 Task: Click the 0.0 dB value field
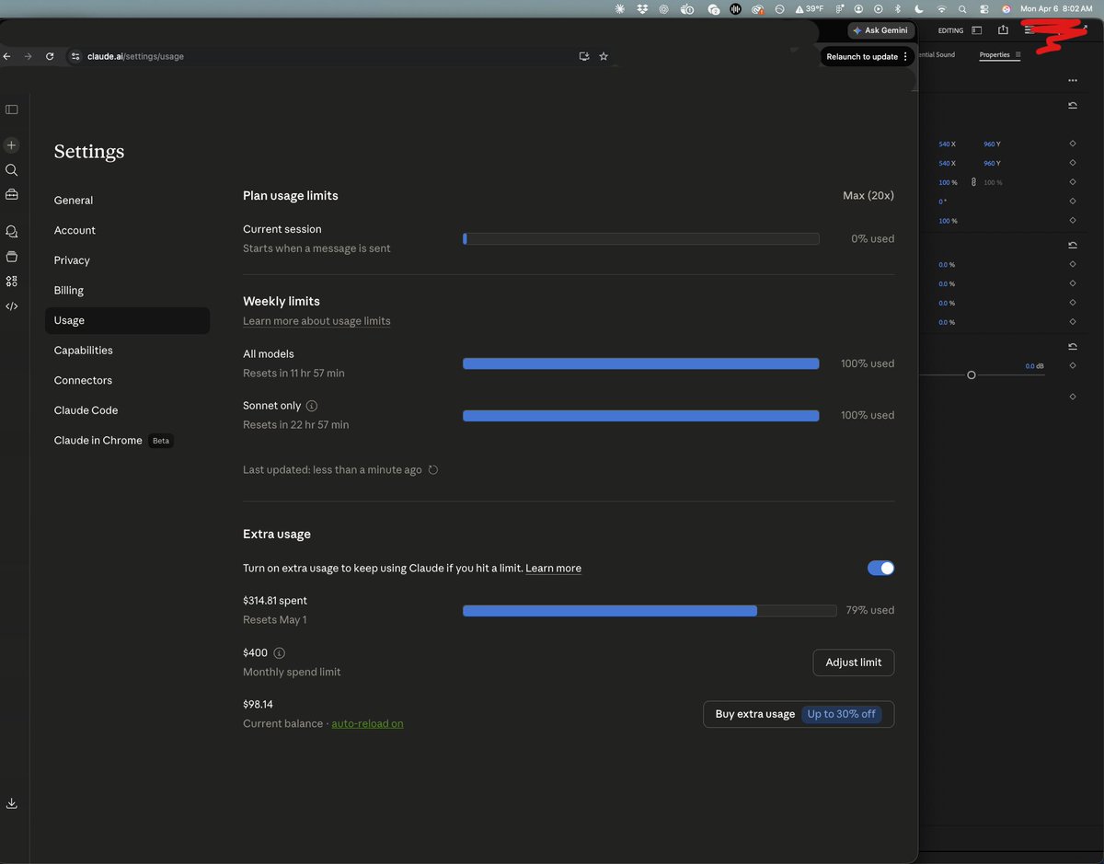pos(1035,366)
